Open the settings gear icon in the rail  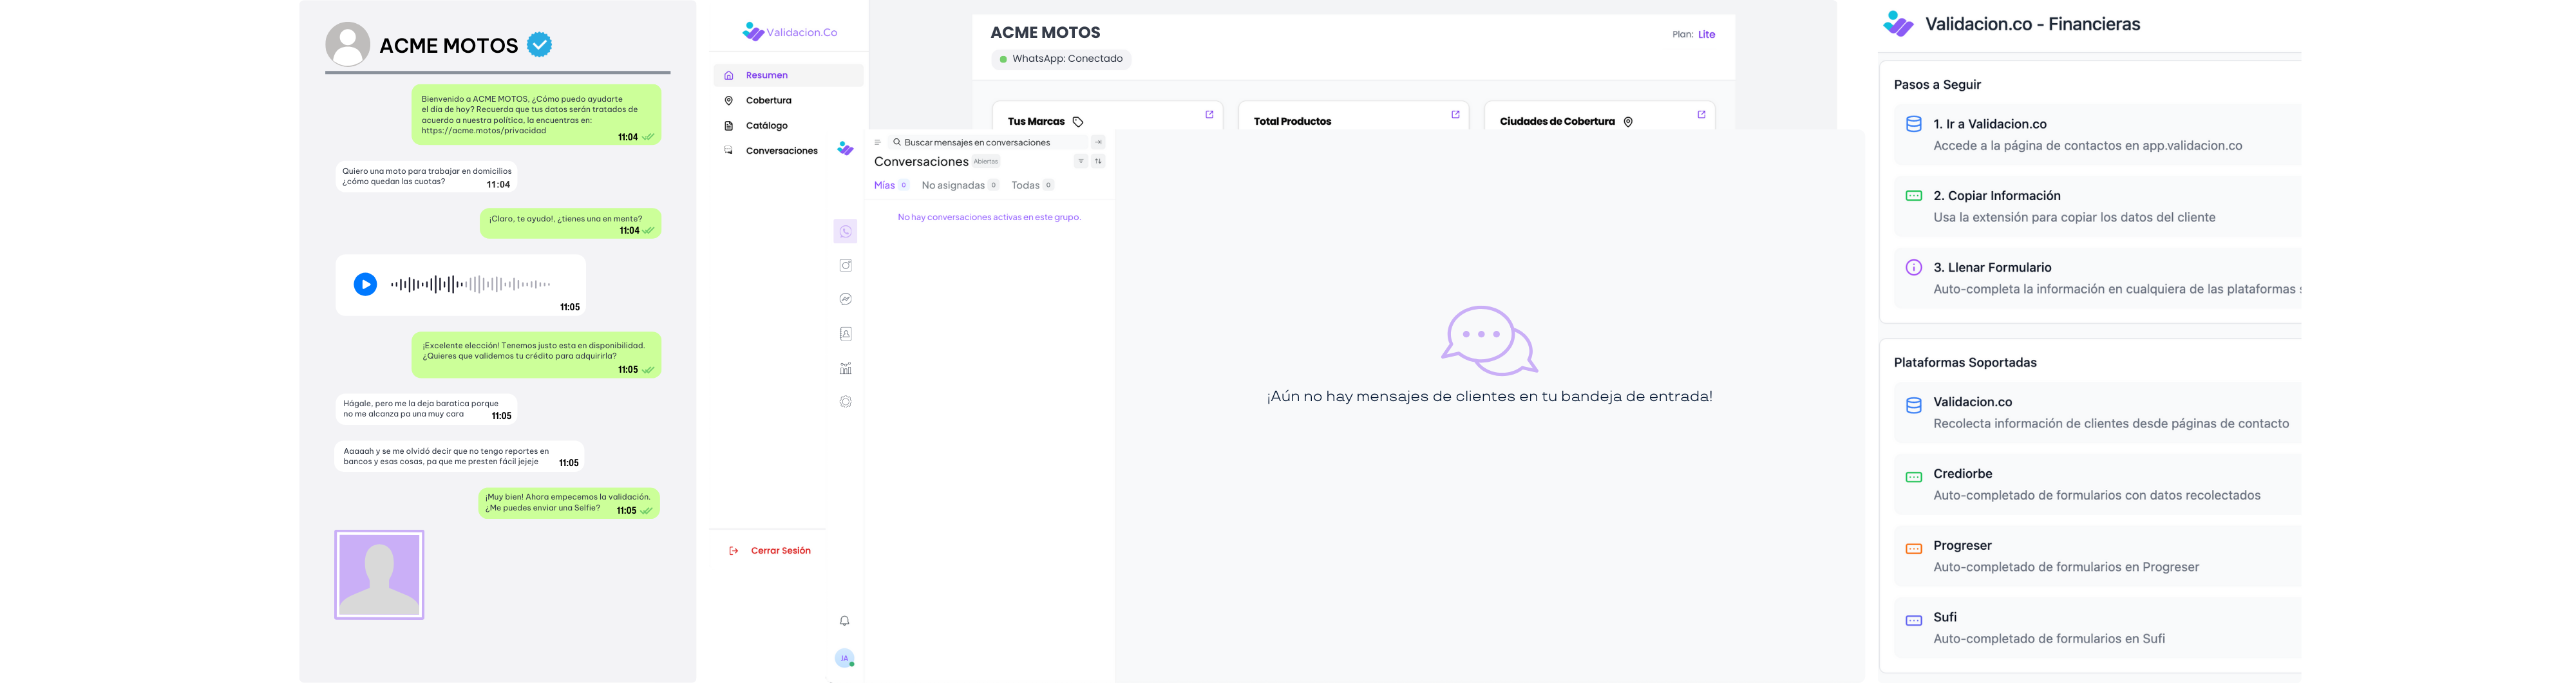pos(845,401)
